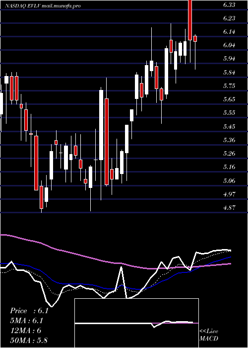Viewport: 248px width, 348px height.
Task: Click the 5.94 price axis label
Action: pyautogui.click(x=229, y=59)
